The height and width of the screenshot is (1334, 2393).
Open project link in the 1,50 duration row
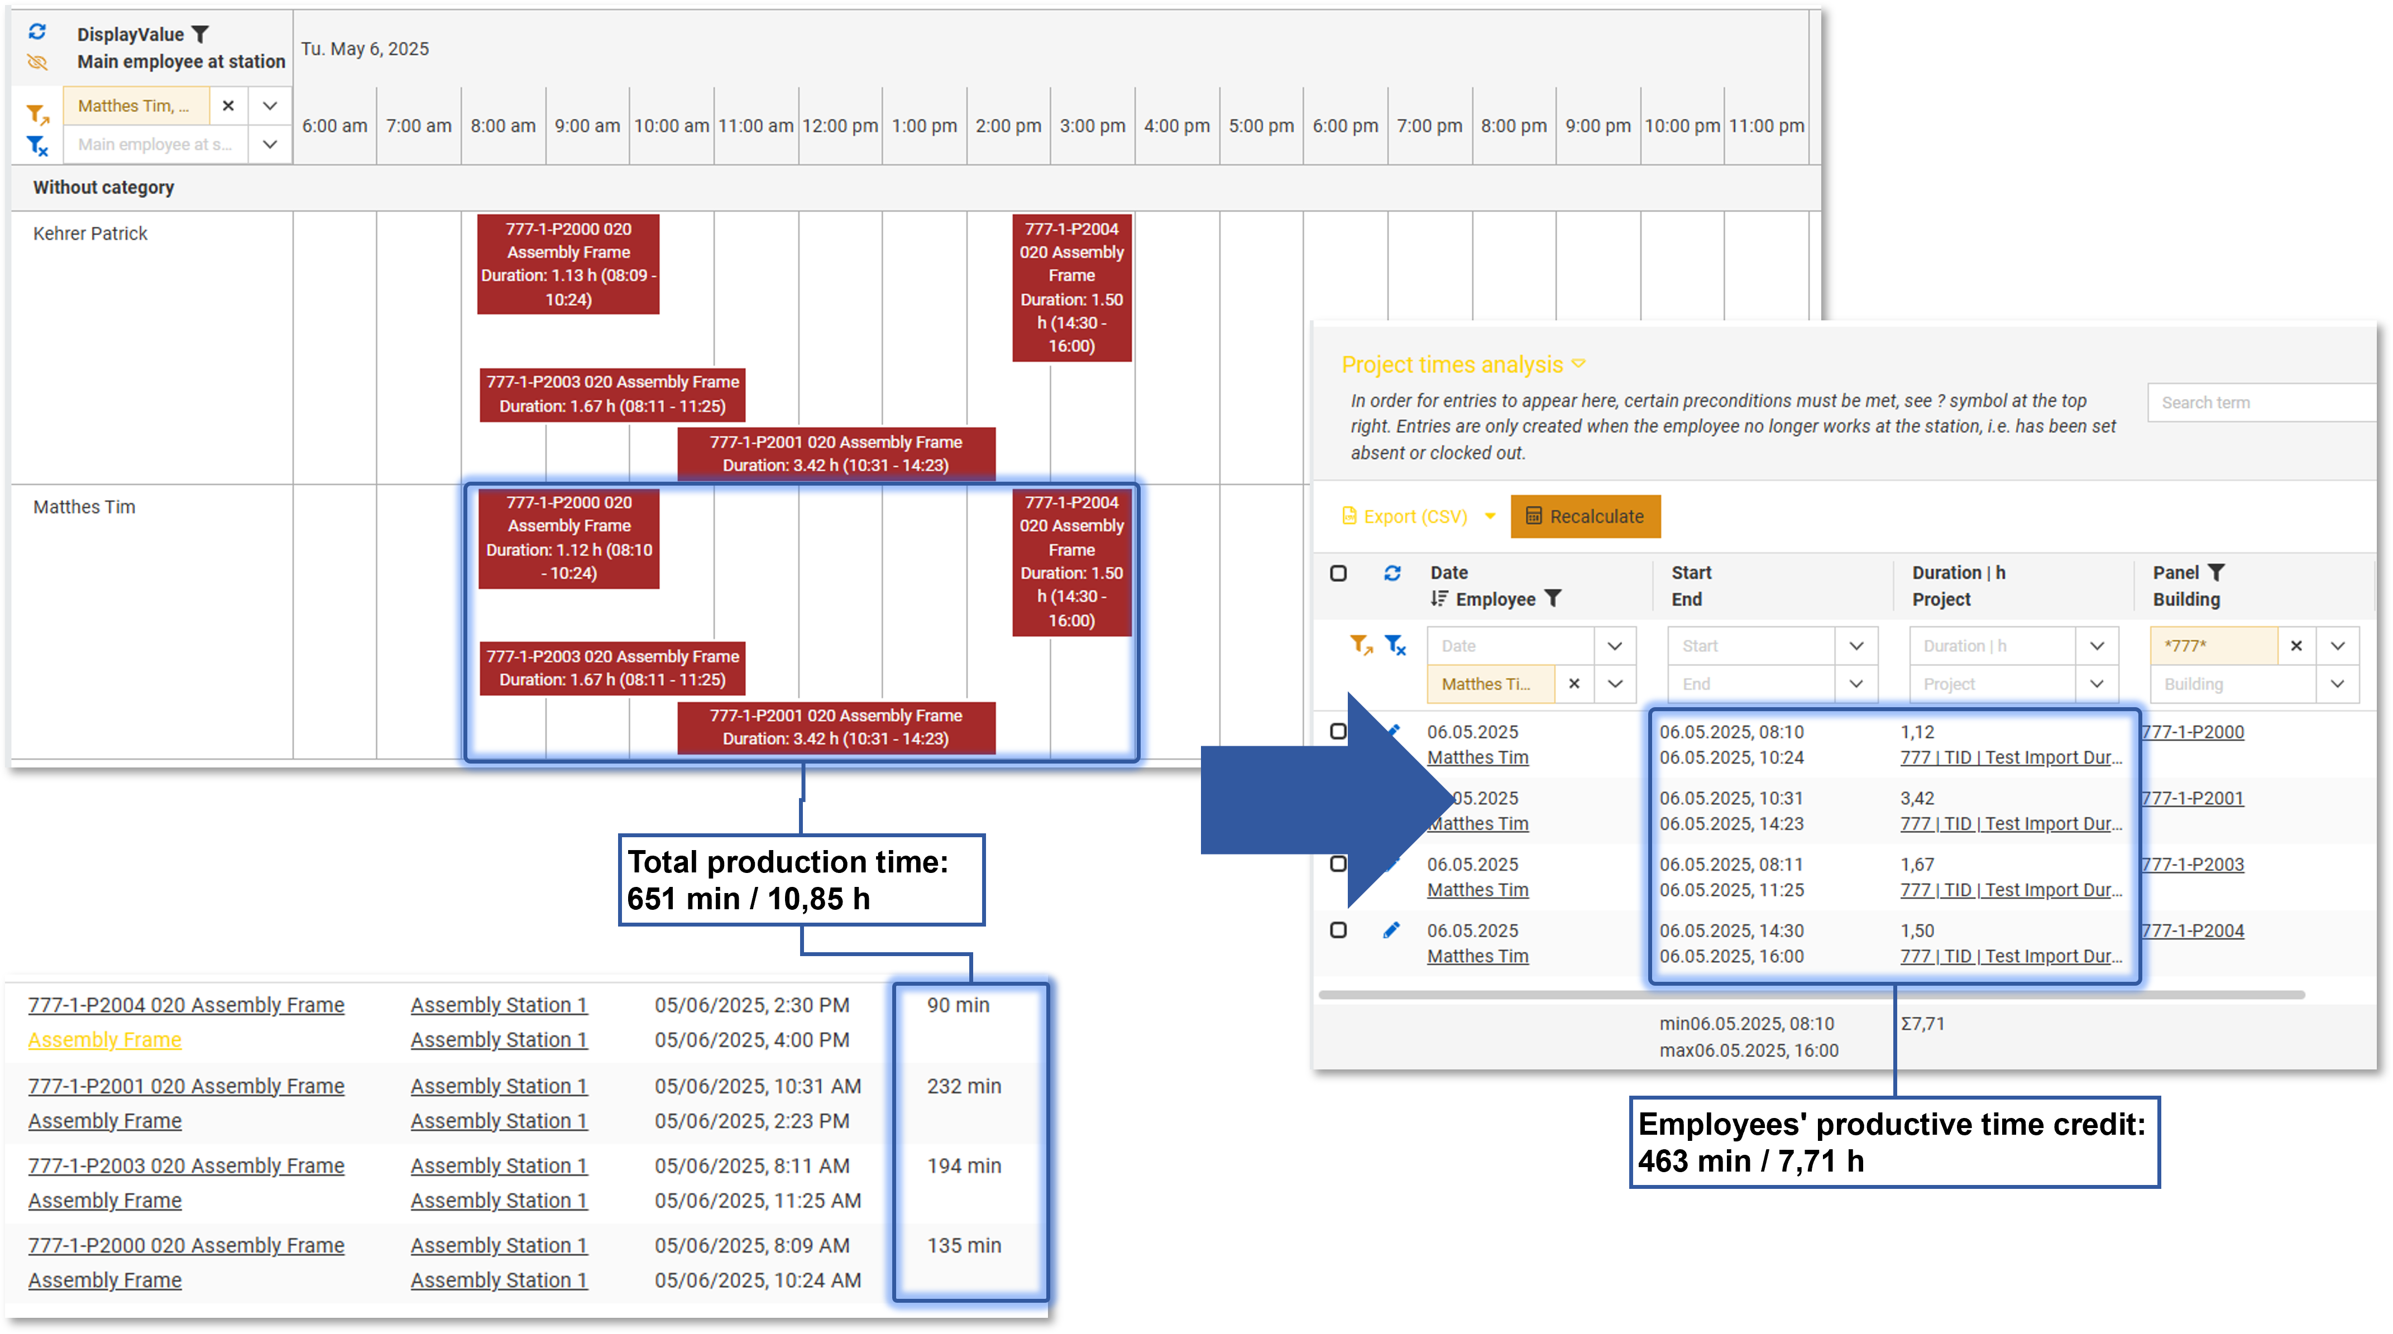tap(2011, 956)
